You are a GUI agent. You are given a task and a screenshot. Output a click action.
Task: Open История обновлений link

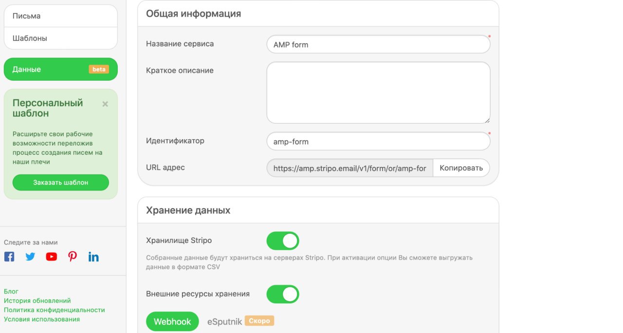tap(37, 300)
